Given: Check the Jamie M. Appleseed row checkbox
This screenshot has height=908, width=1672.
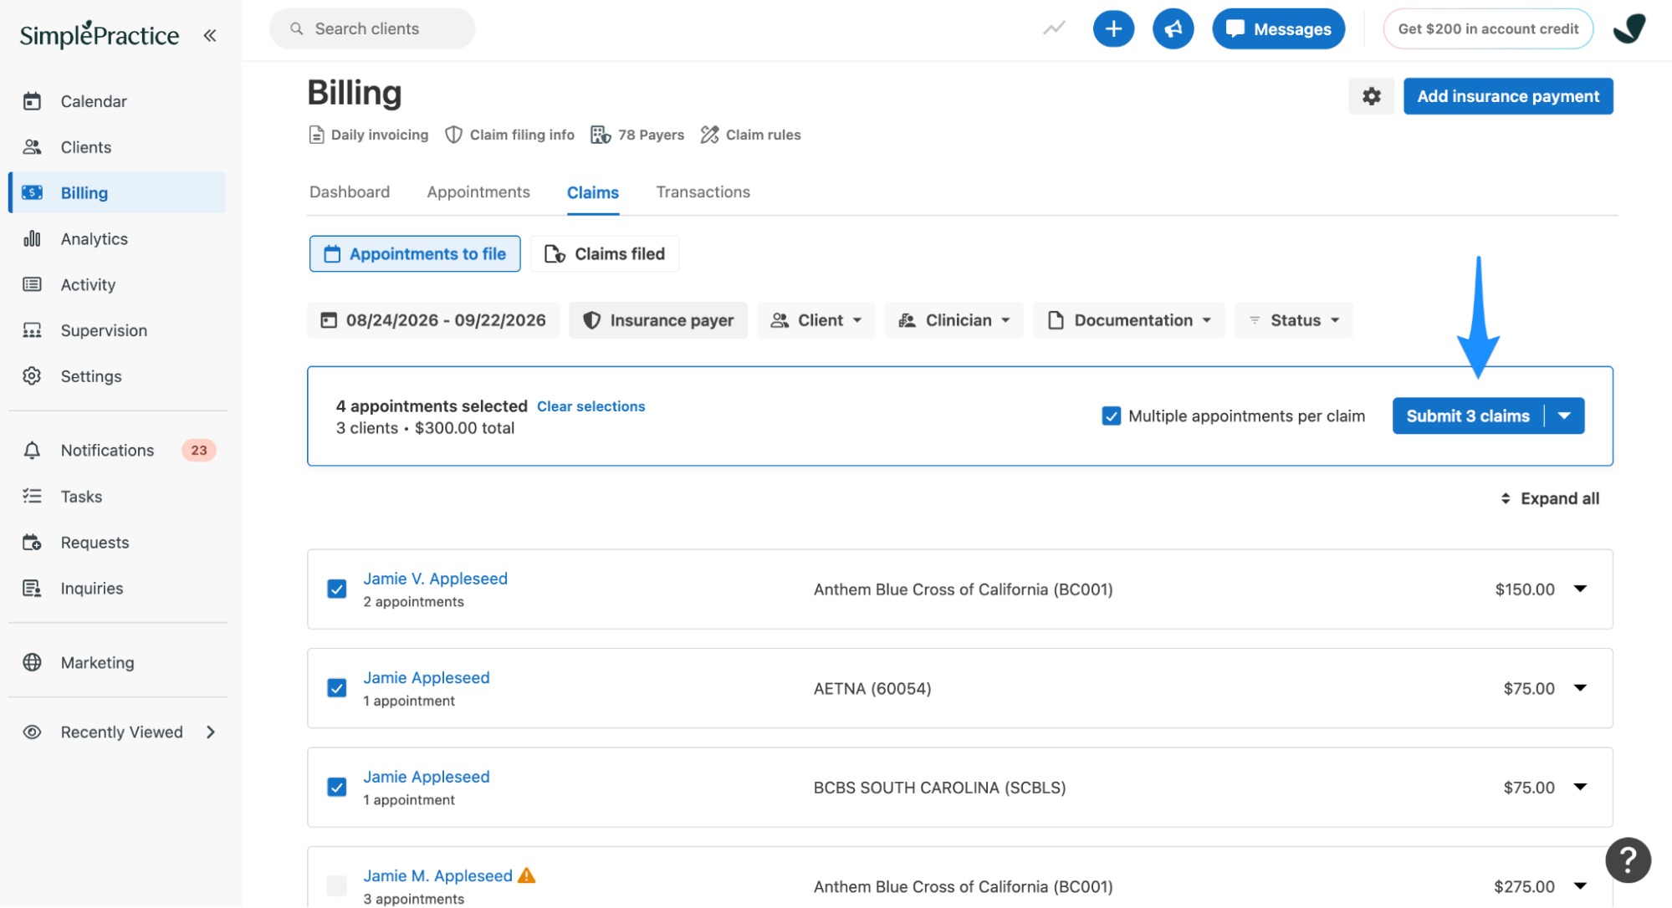Looking at the screenshot, I should (x=337, y=886).
